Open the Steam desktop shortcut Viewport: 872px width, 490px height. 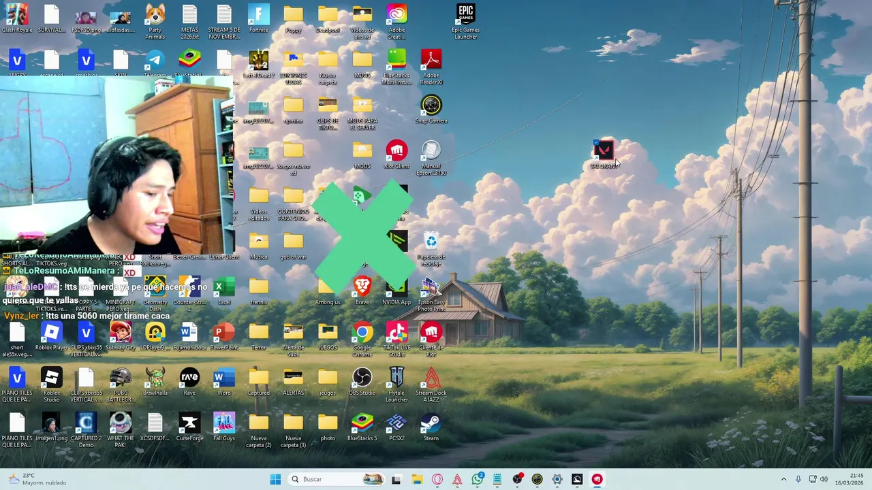tap(431, 427)
